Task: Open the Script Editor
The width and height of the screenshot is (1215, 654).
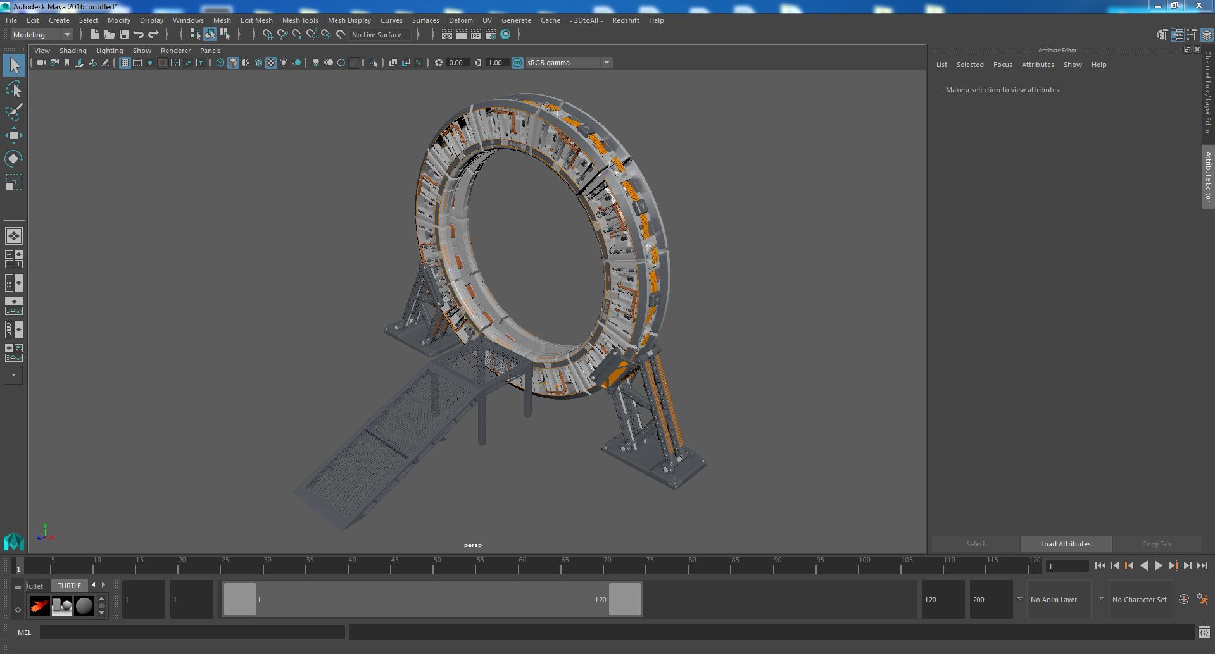Action: (1204, 632)
